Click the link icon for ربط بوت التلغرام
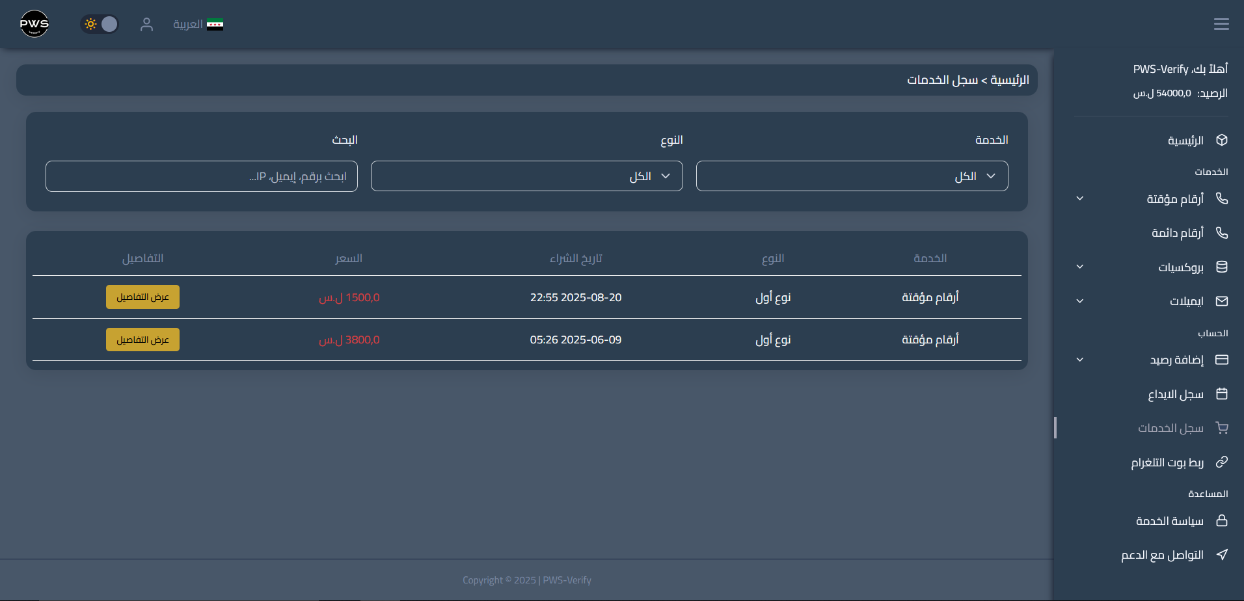The image size is (1244, 601). point(1222,462)
